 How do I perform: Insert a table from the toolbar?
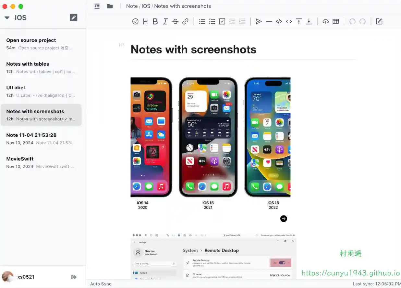coord(335,21)
